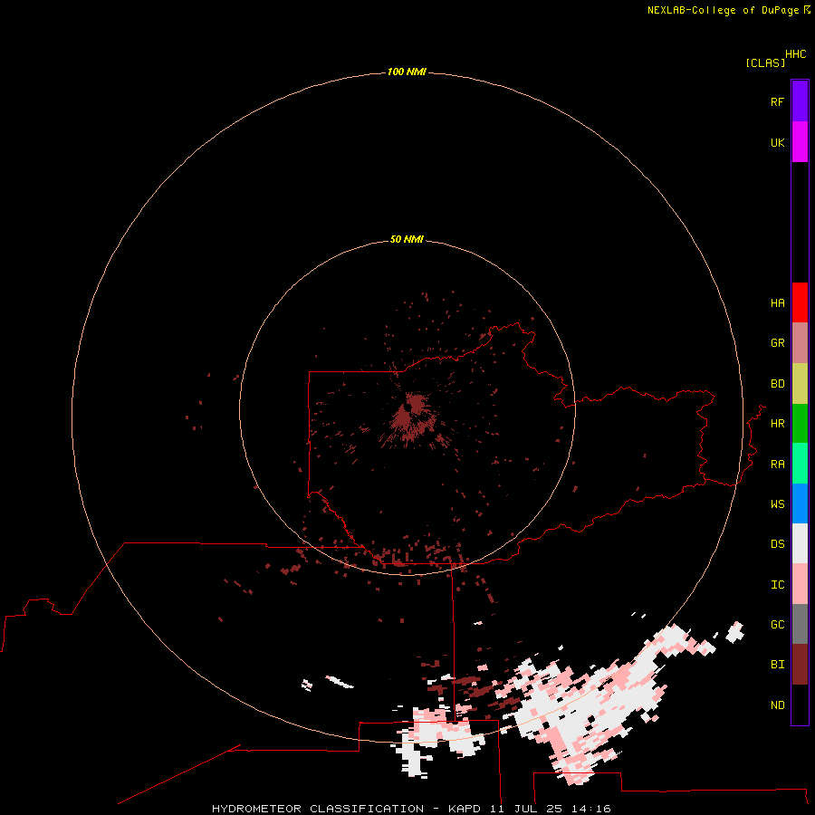Click the [CLAS] units label
This screenshot has height=815, width=815.
(765, 62)
